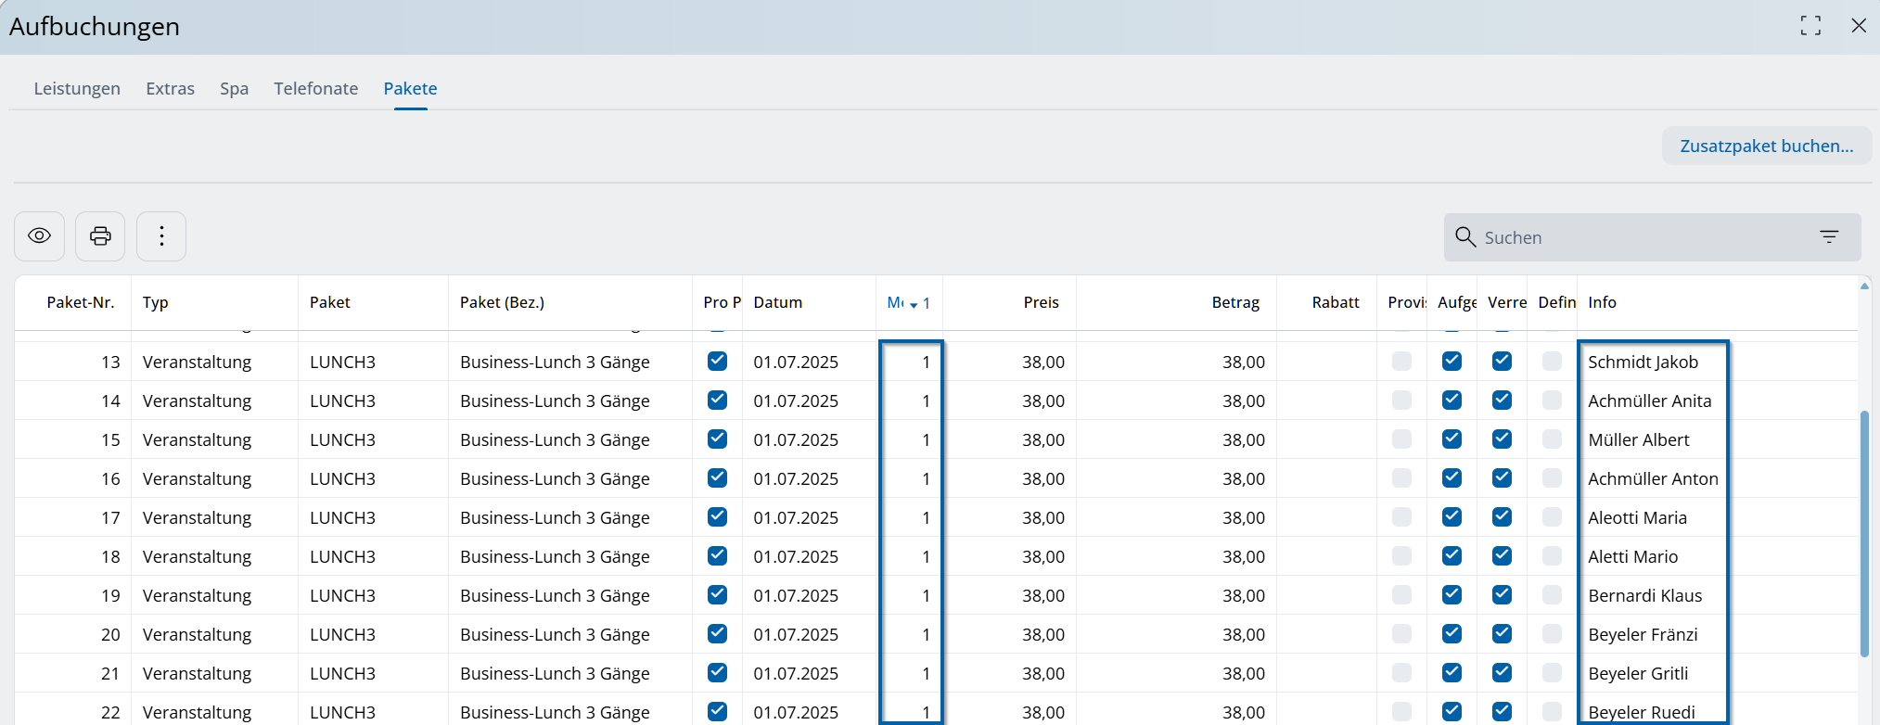Click the eye view icon button
The width and height of the screenshot is (1880, 725).
[39, 236]
